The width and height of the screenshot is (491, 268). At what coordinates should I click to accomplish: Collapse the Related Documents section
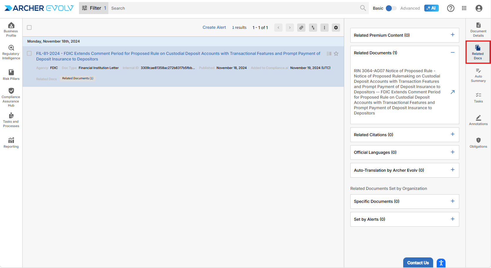[x=453, y=53]
